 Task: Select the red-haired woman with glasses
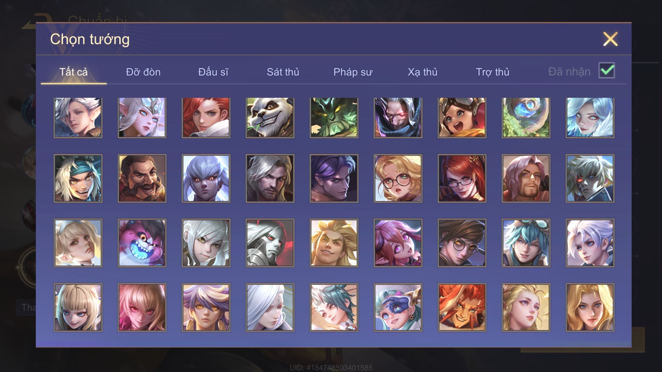point(462,179)
